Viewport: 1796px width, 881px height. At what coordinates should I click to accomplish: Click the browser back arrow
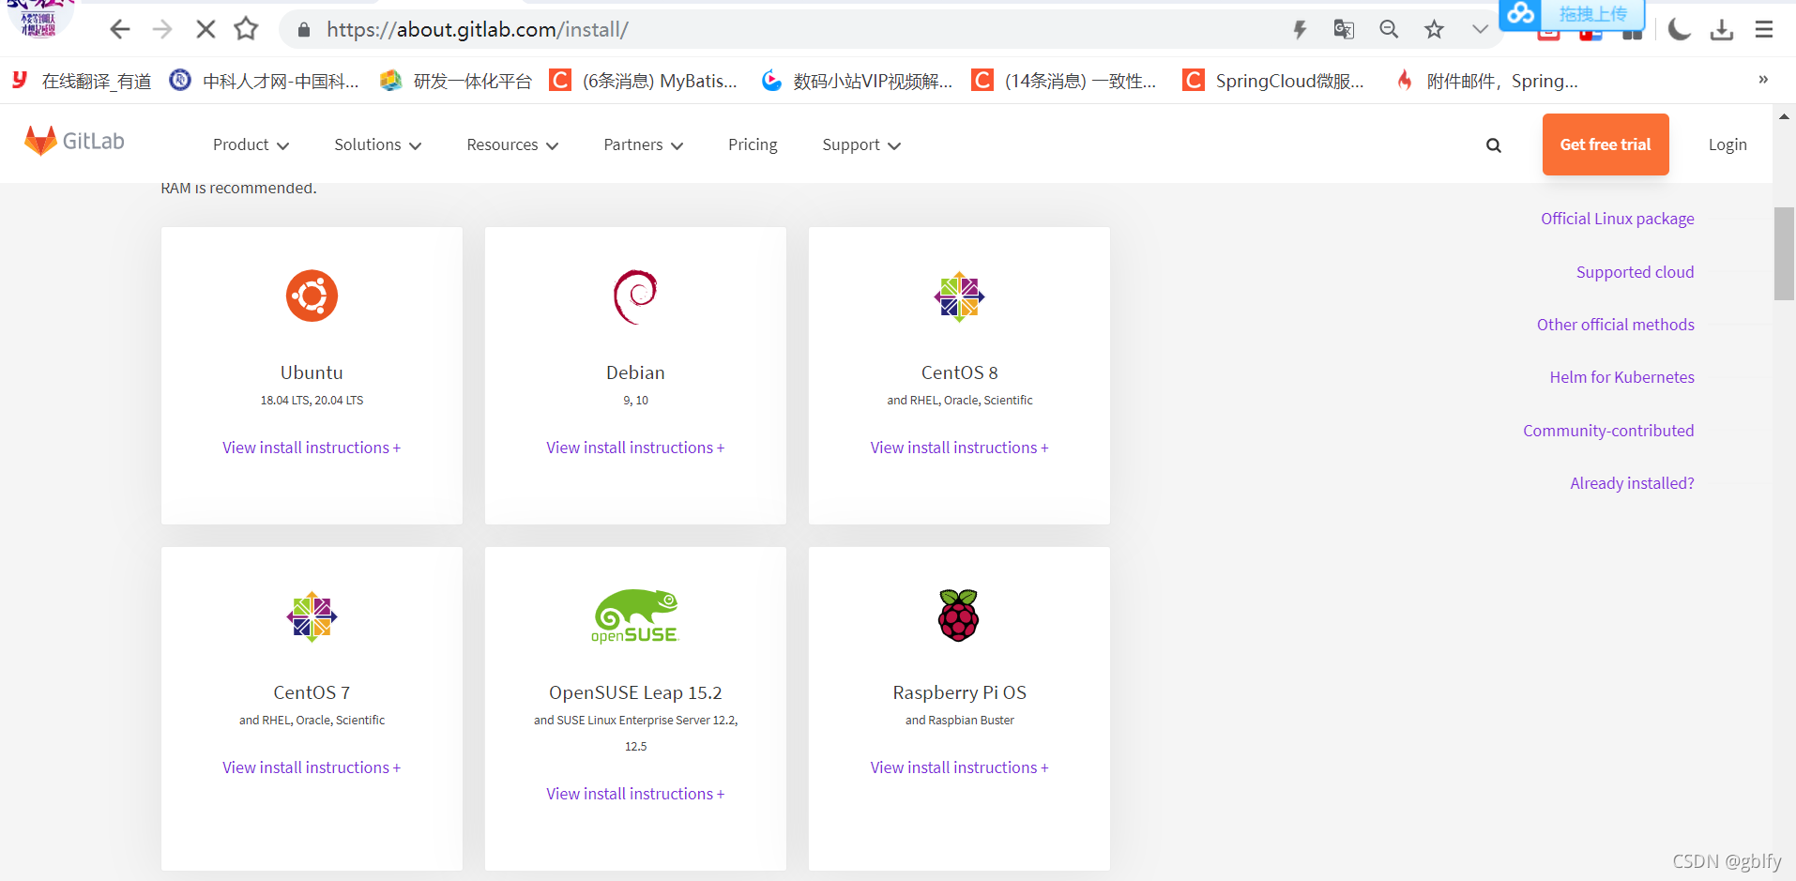[119, 29]
